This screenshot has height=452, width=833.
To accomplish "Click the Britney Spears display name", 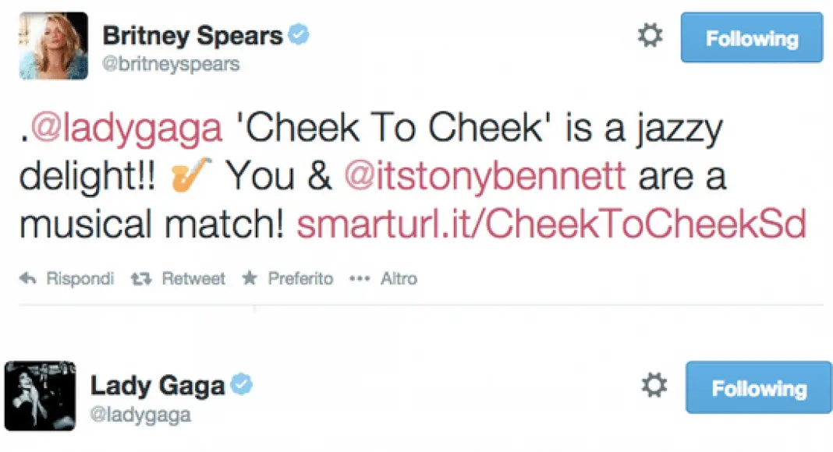I will tap(193, 35).
